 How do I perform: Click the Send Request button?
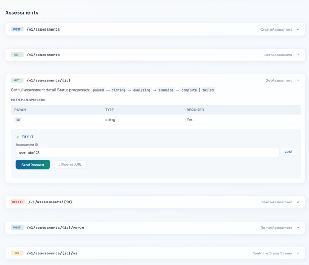(x=33, y=165)
